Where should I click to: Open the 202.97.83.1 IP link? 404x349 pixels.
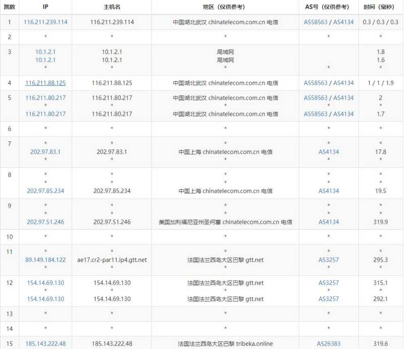pos(45,152)
